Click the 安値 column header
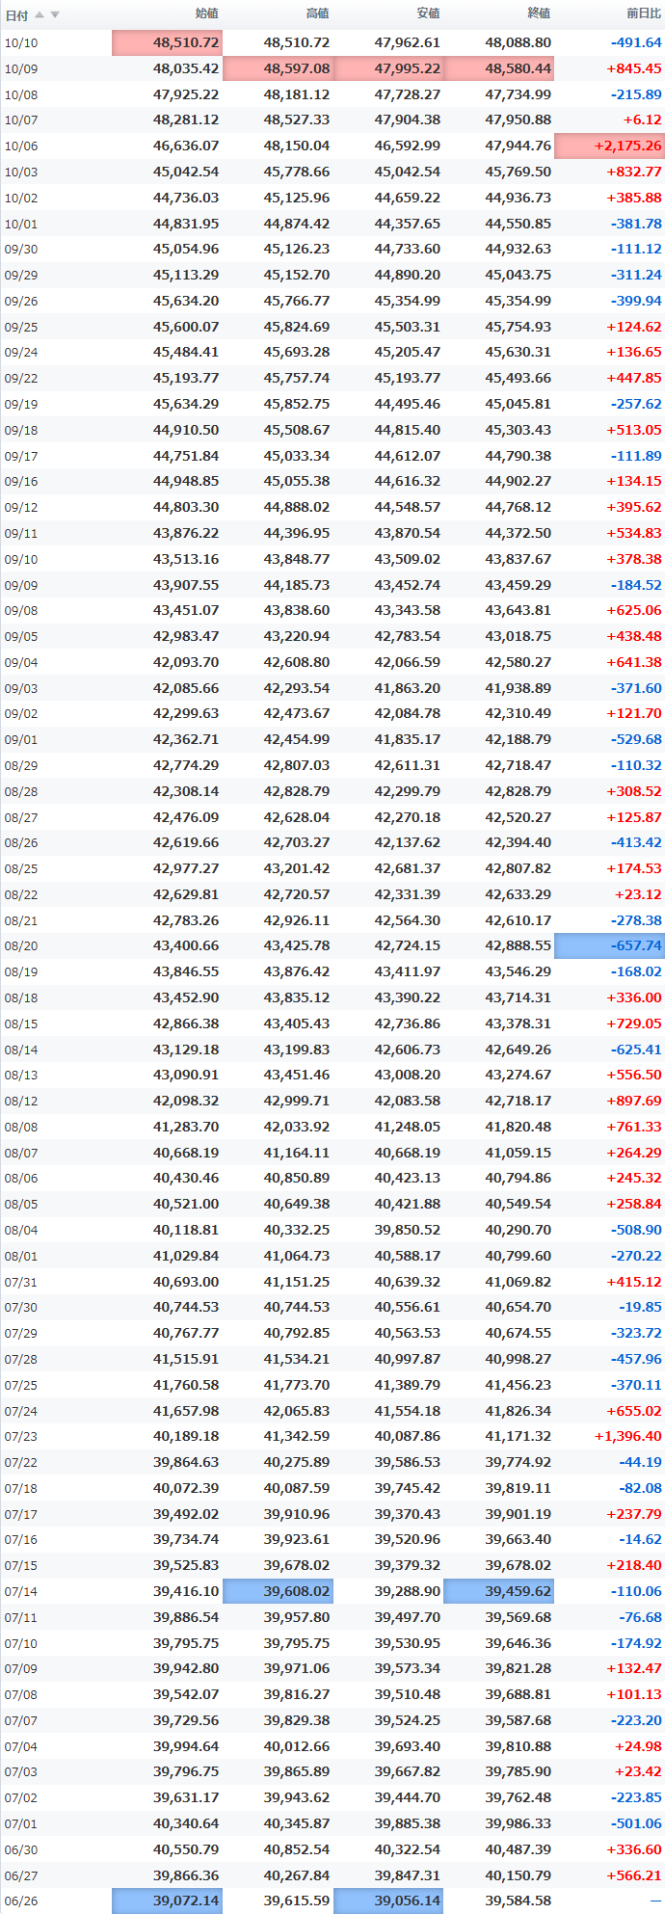Image resolution: width=665 pixels, height=1914 pixels. click(x=428, y=13)
